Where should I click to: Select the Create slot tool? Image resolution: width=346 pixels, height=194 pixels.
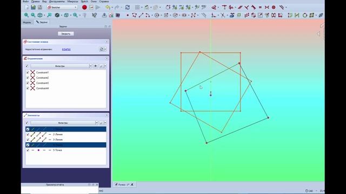tap(184, 15)
